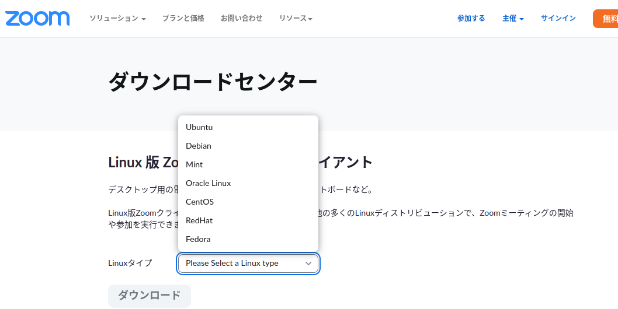The width and height of the screenshot is (618, 309).
Task: Select Ubuntu from the Linux type list
Action: pyautogui.click(x=248, y=127)
